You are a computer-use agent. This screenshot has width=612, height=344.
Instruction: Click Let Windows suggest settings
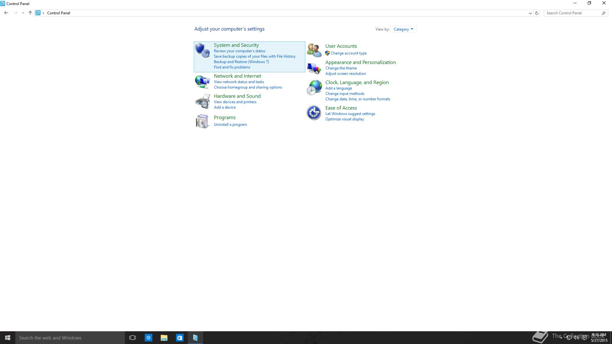(x=350, y=114)
